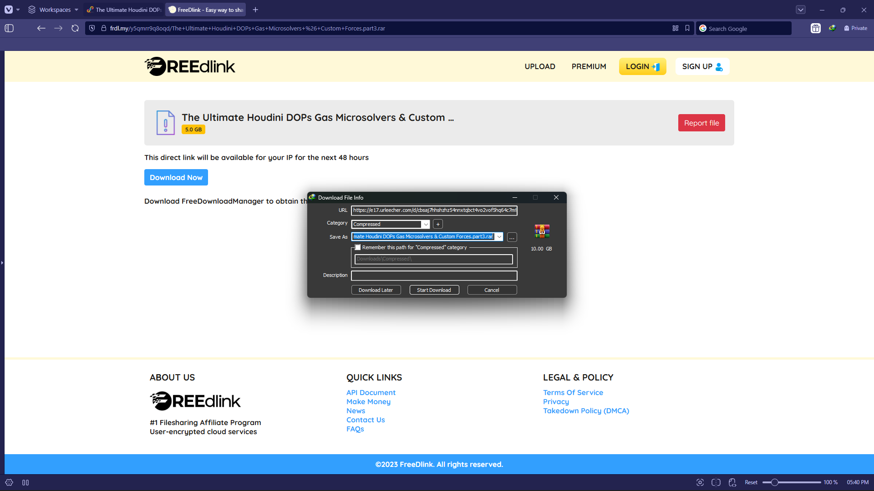Add a new category with plus
Image resolution: width=874 pixels, height=491 pixels.
pyautogui.click(x=438, y=224)
